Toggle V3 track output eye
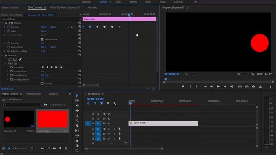Viewport: 276px width, 155px height. [109, 114]
